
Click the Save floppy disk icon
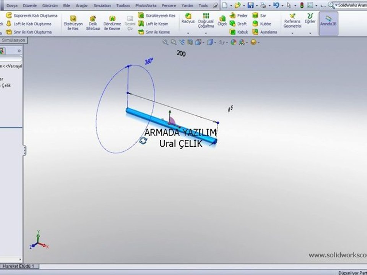click(x=251, y=5)
